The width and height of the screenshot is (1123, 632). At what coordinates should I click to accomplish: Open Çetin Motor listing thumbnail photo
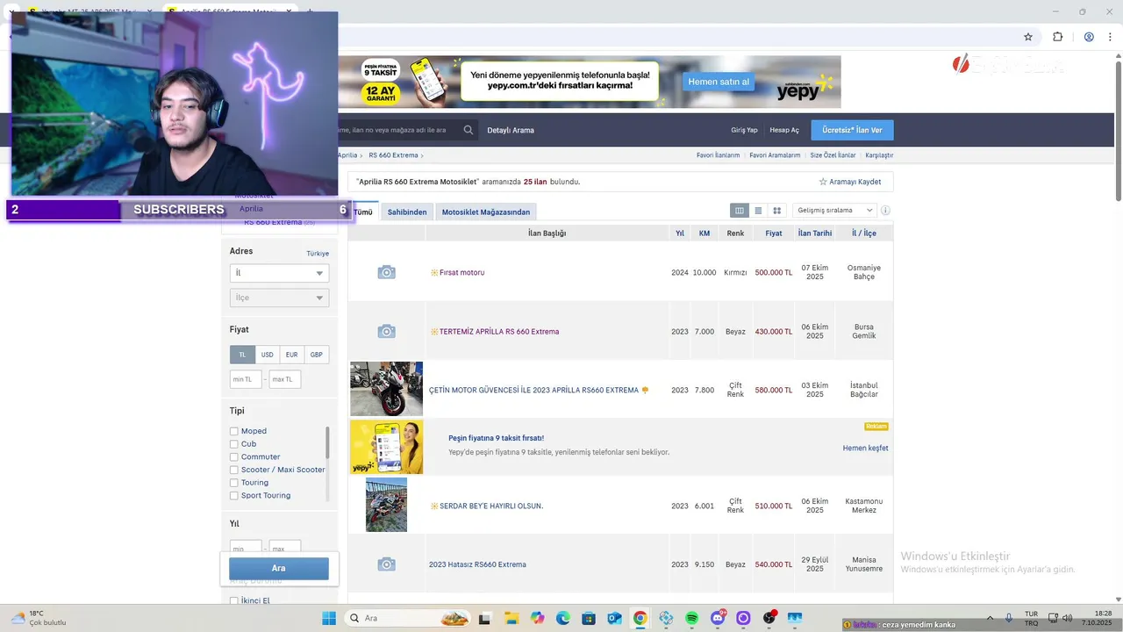tap(386, 389)
